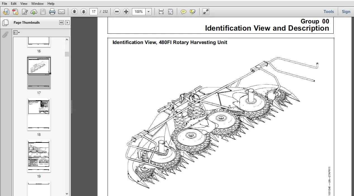
Task: Click the page number field showing 17
Action: (x=94, y=12)
